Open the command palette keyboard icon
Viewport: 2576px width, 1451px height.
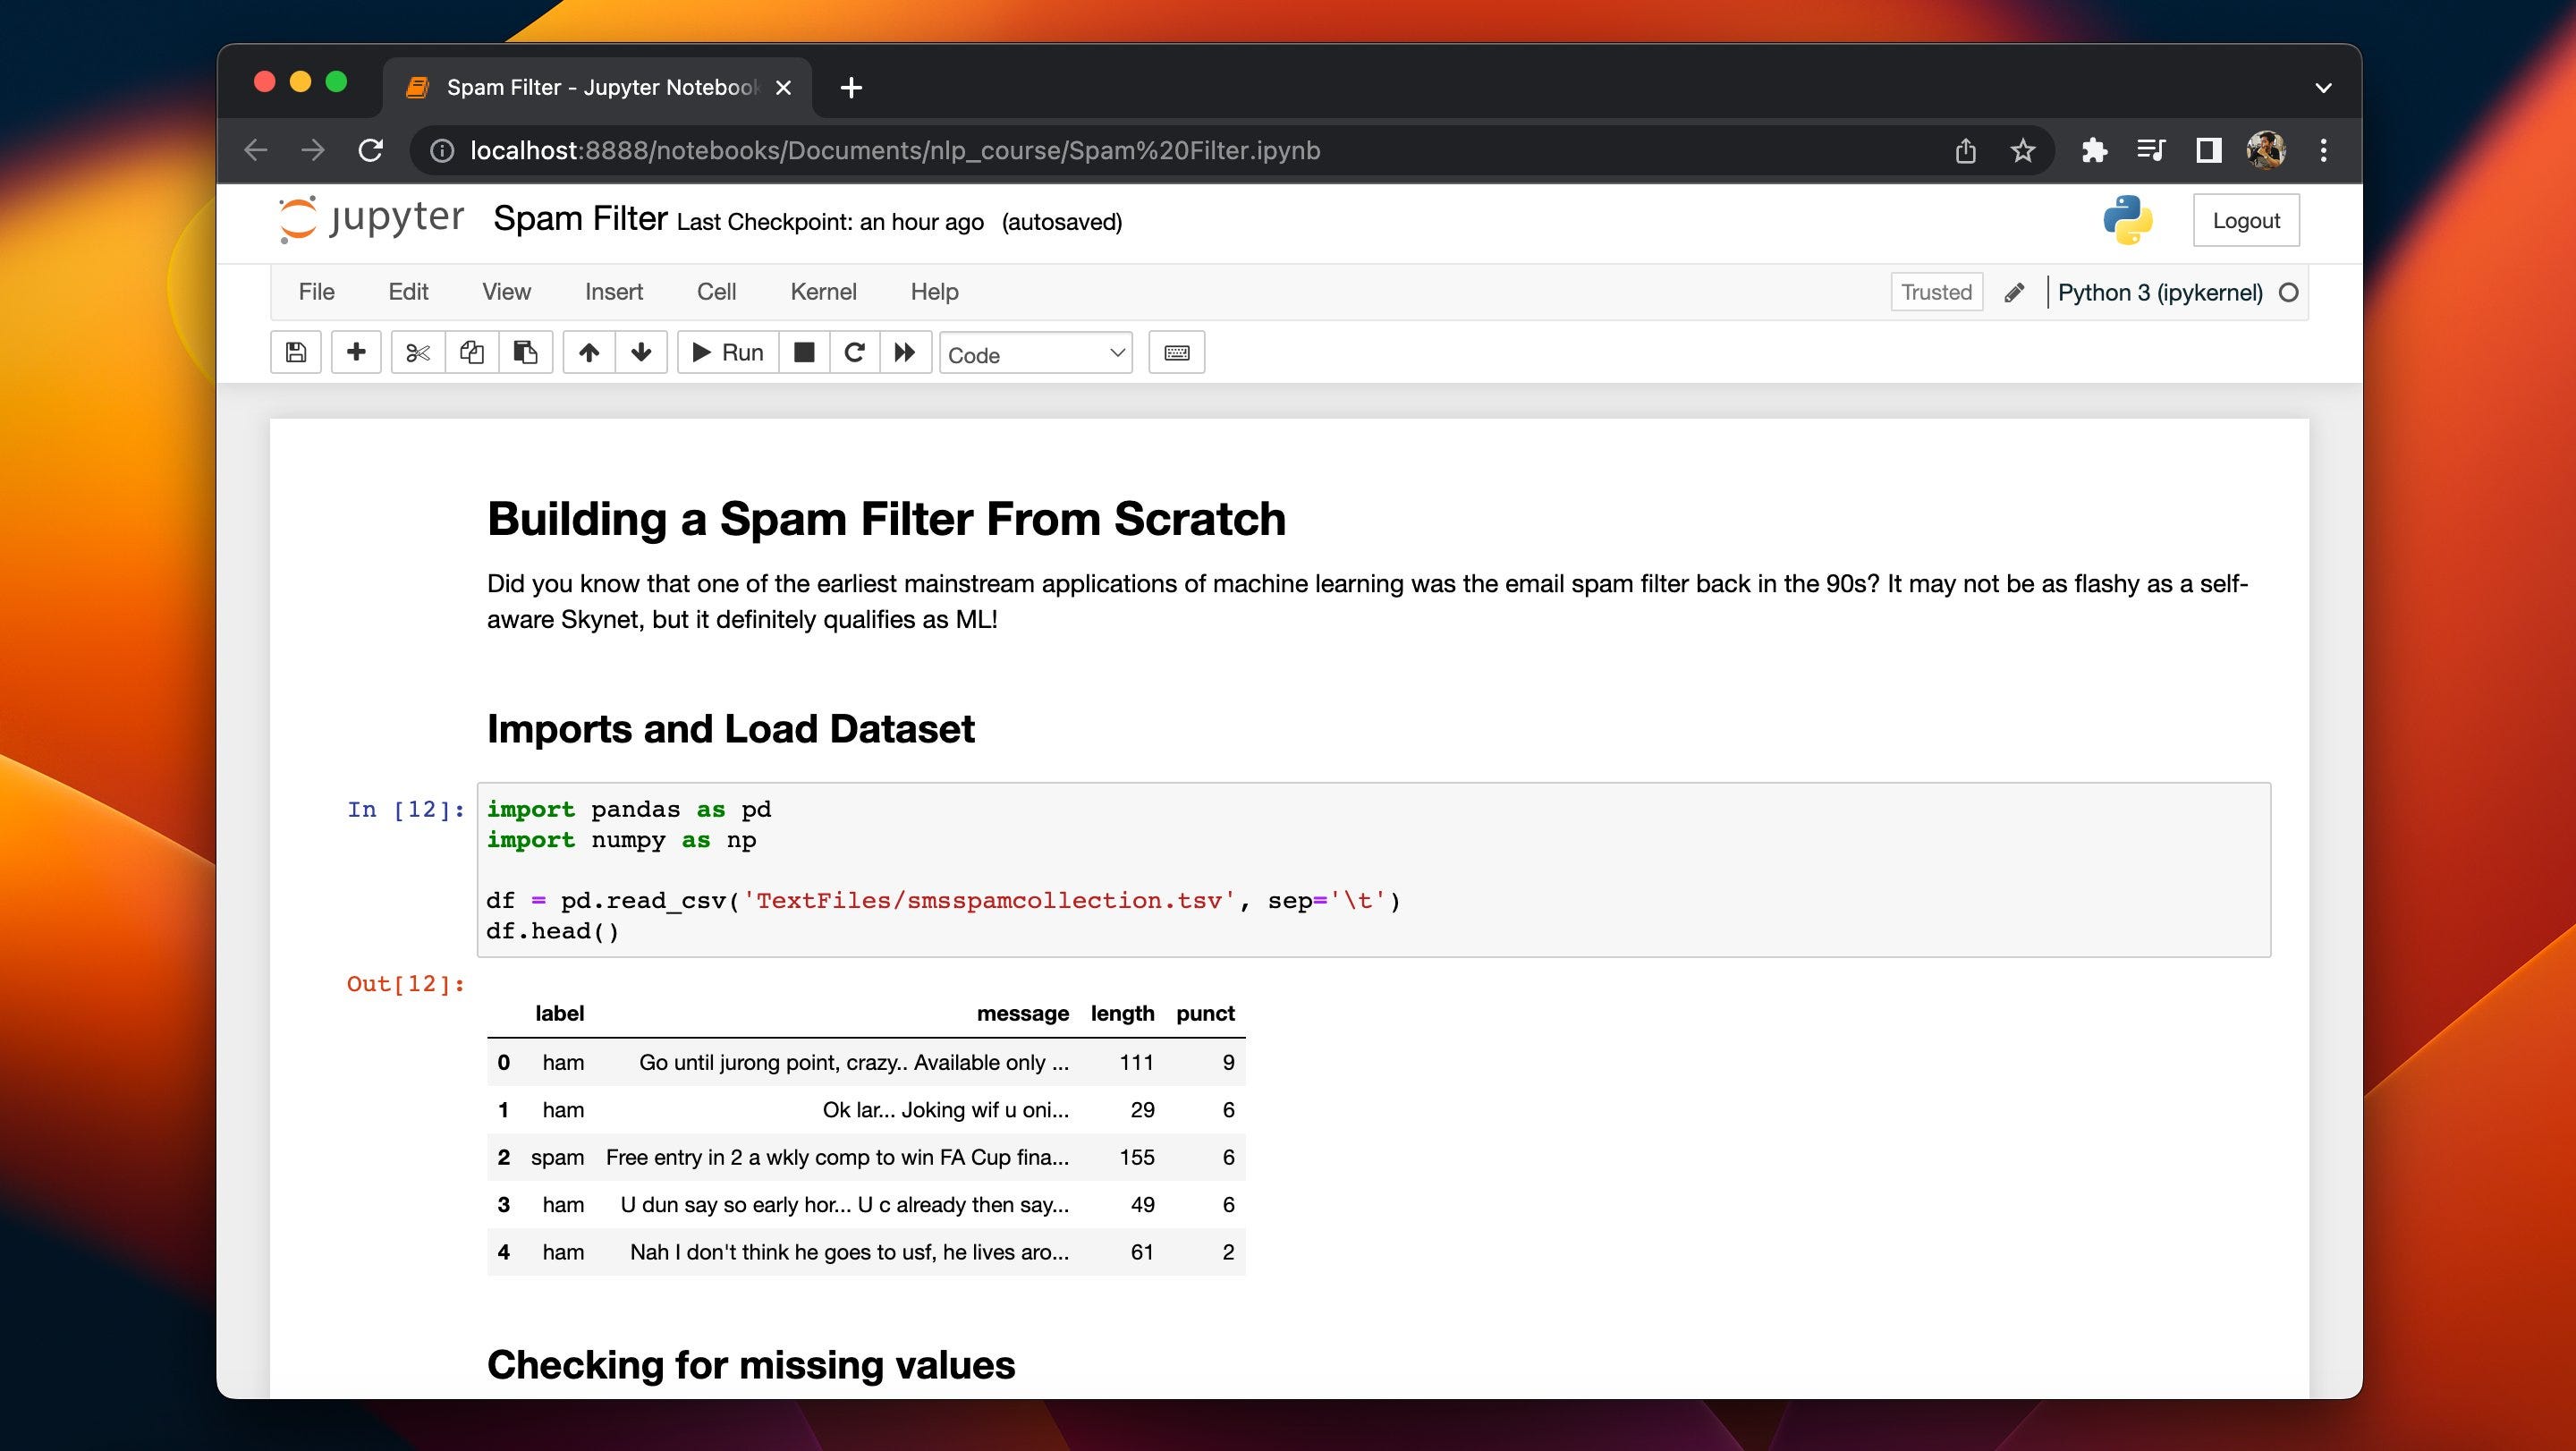(1176, 352)
